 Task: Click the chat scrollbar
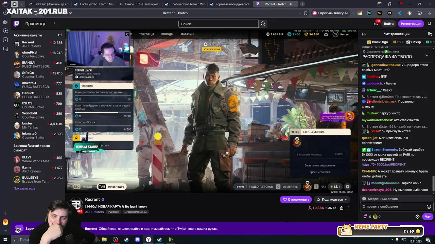tap(433, 183)
